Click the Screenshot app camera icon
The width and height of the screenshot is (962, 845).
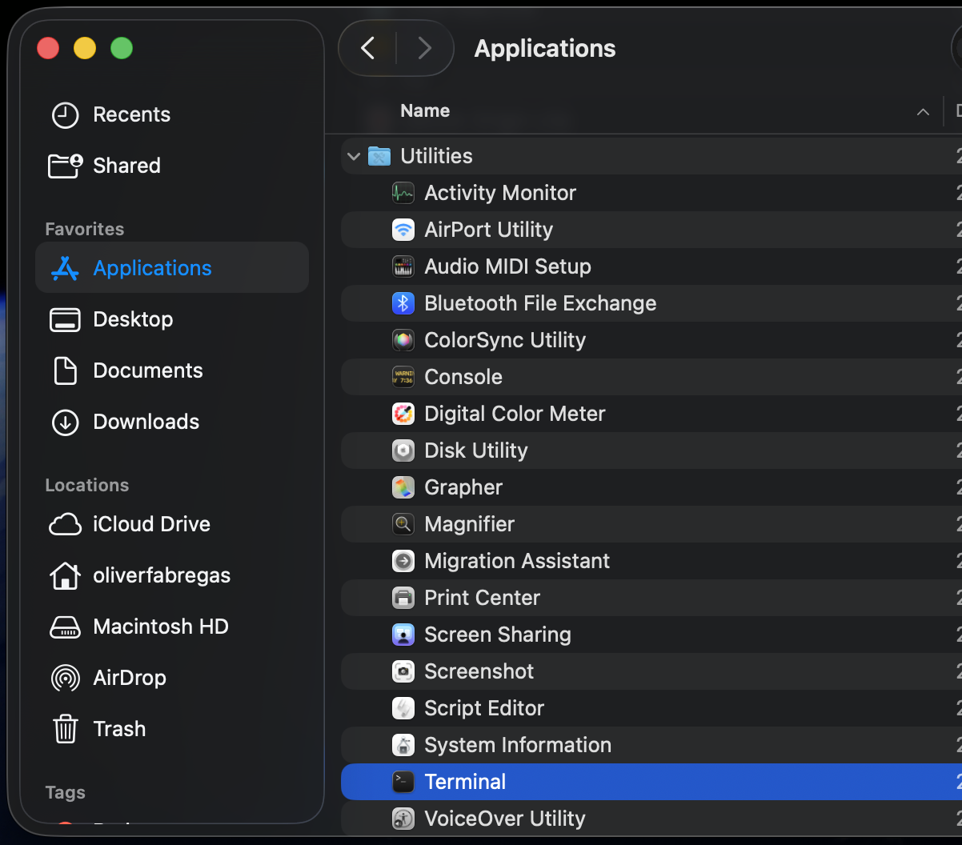403,671
